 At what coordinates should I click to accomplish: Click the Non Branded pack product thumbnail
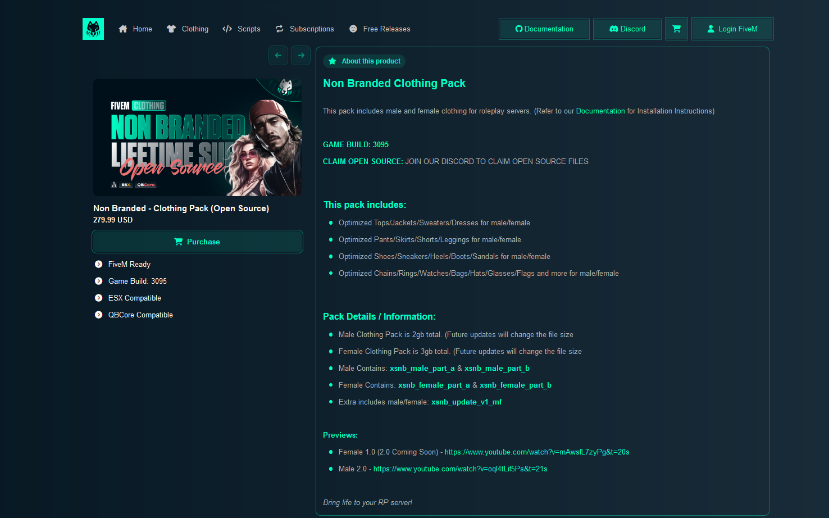pyautogui.click(x=197, y=138)
